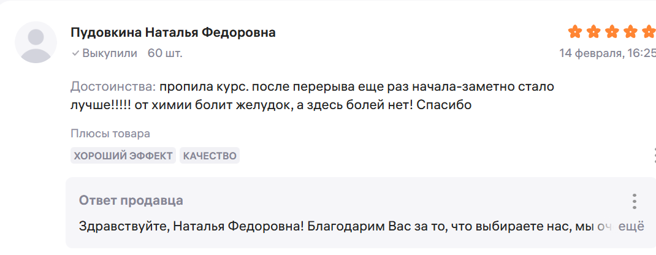This screenshot has height=255, width=656.
Task: Select the КАЧЕСТВО tag
Action: pos(210,156)
